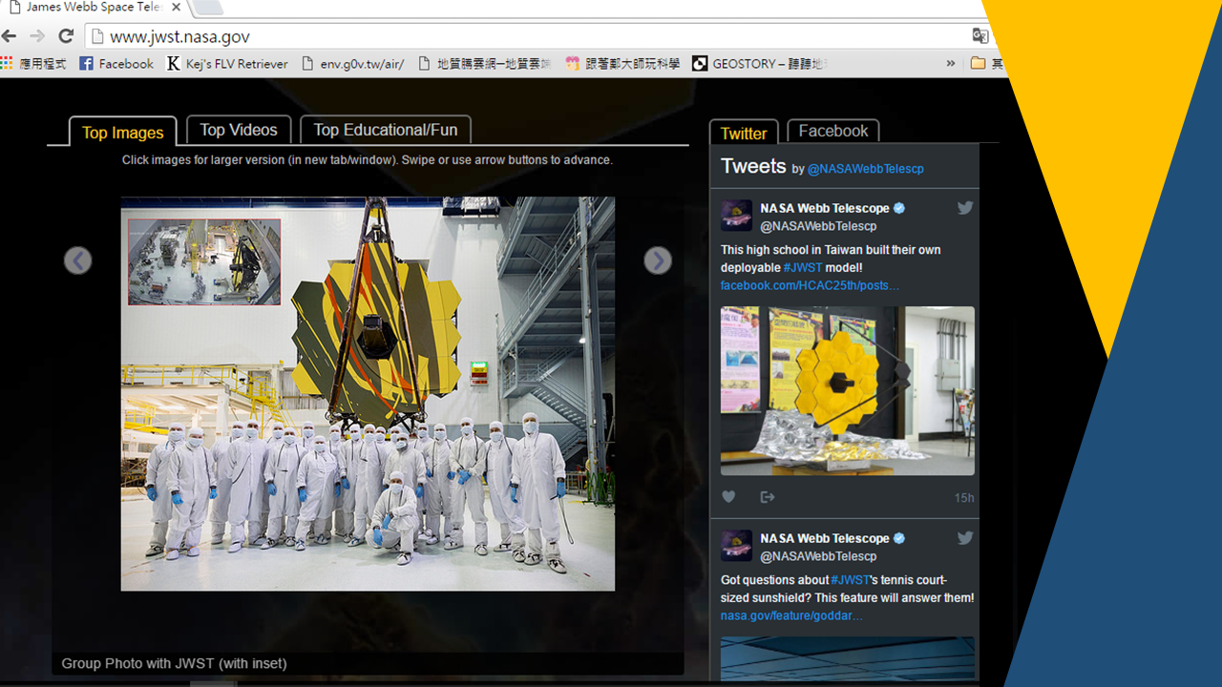Click NASA Webb Telescope avatar in second tweet
Screen dimensions: 1222x687
tap(736, 546)
